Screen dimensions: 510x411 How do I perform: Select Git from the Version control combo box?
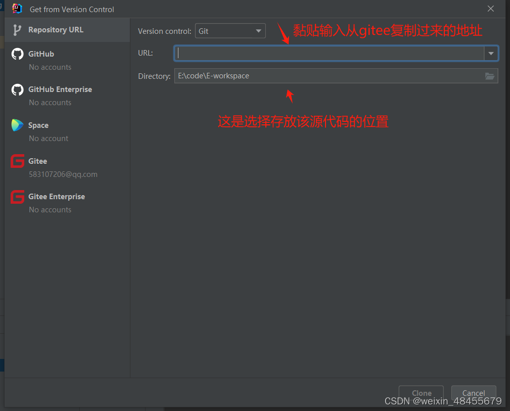(x=230, y=31)
